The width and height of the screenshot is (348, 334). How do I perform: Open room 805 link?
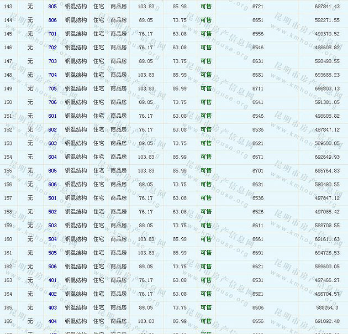[x=52, y=6]
